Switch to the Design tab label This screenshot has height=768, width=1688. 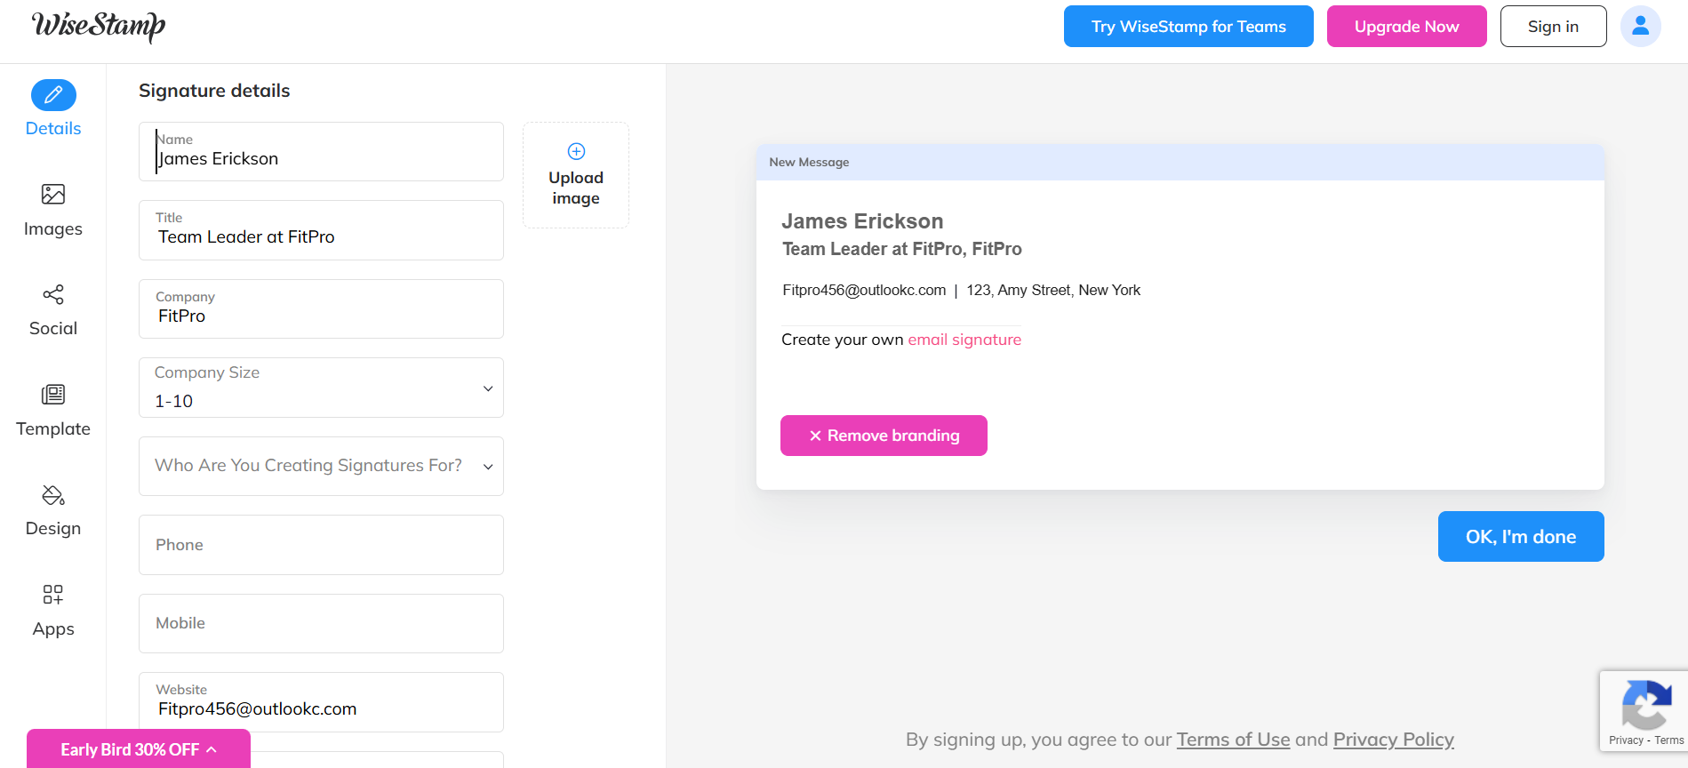53,528
